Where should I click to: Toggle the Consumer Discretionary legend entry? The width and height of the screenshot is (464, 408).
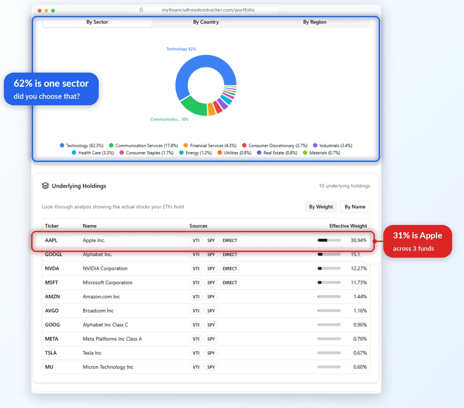click(275, 145)
